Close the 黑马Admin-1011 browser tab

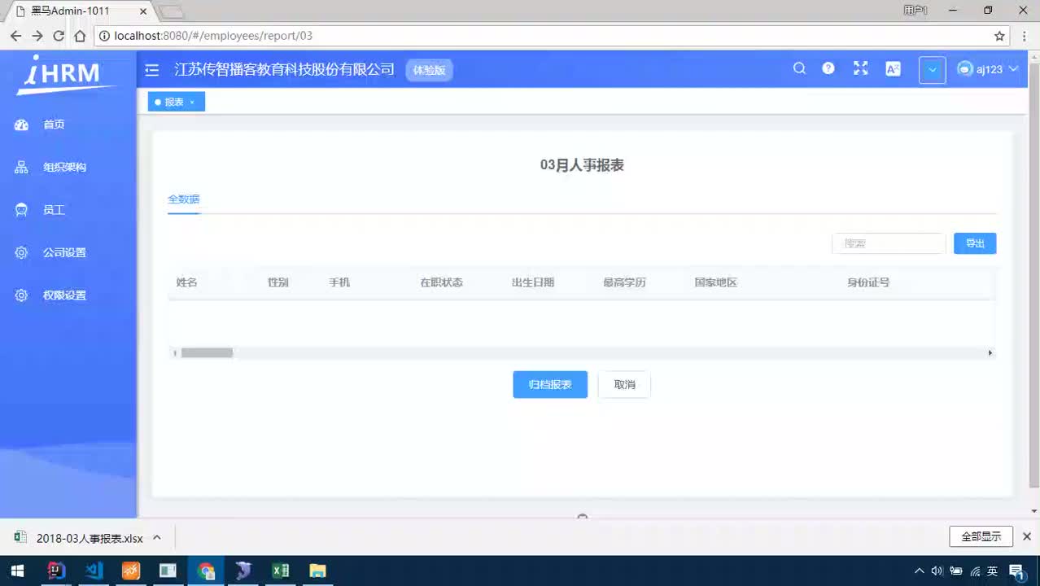point(143,11)
